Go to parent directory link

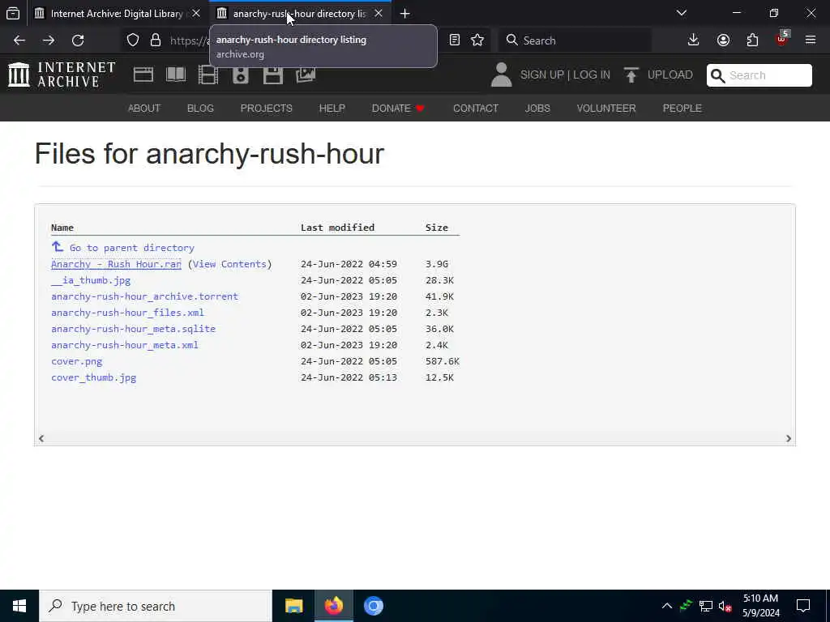(x=123, y=248)
